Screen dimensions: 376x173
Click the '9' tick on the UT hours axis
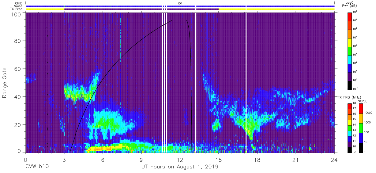coord(141,160)
